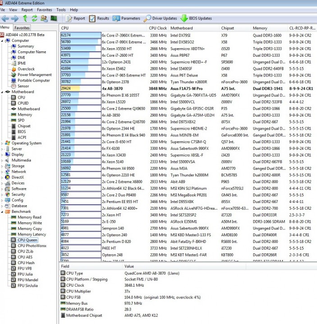Select the FPU SinJulia benchmark

(x=28, y=286)
